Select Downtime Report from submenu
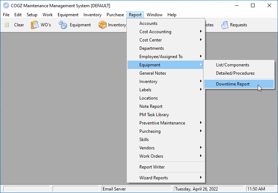The width and height of the screenshot is (278, 193). tap(239, 84)
